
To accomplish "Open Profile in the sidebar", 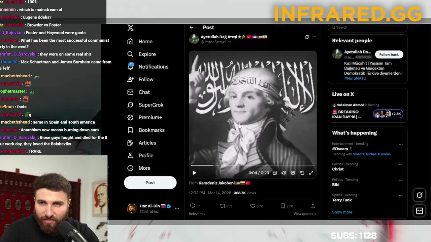I will (x=140, y=156).
